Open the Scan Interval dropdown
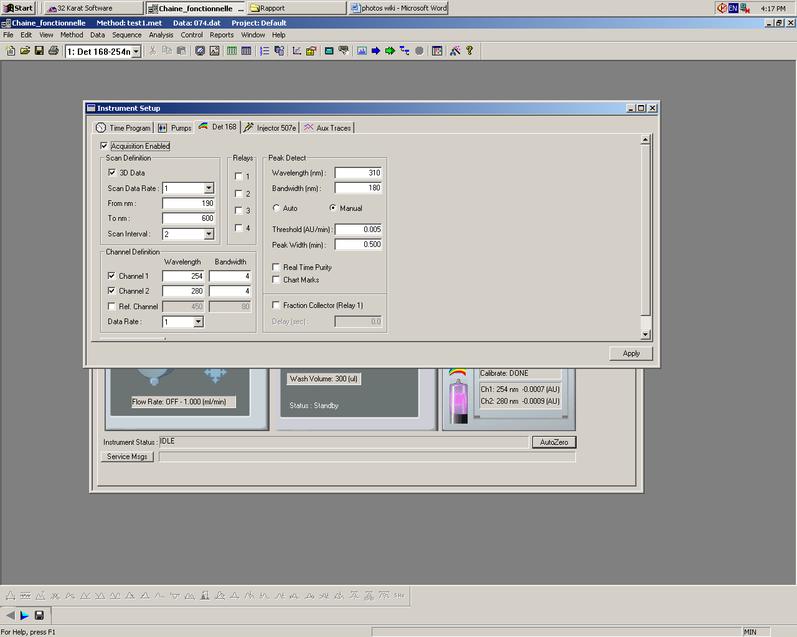Screen dimensions: 797x637 coord(209,234)
